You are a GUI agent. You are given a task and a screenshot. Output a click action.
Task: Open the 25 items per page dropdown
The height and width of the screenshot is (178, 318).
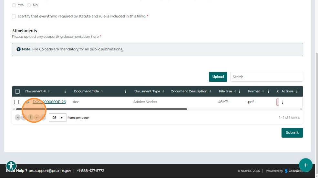pyautogui.click(x=57, y=118)
